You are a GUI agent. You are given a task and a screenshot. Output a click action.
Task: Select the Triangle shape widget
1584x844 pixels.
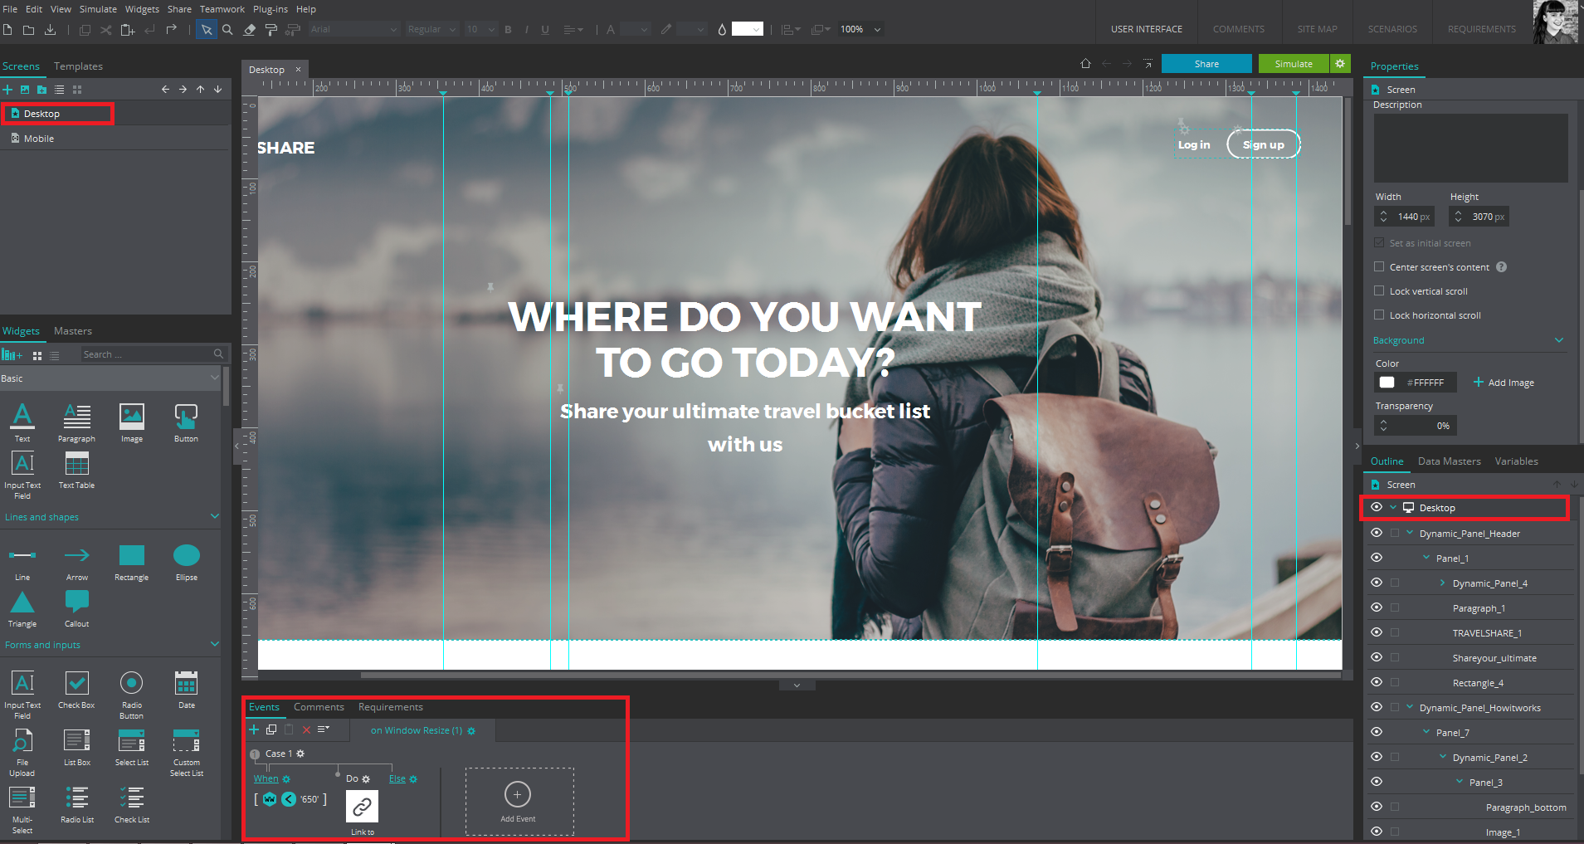point(22,602)
